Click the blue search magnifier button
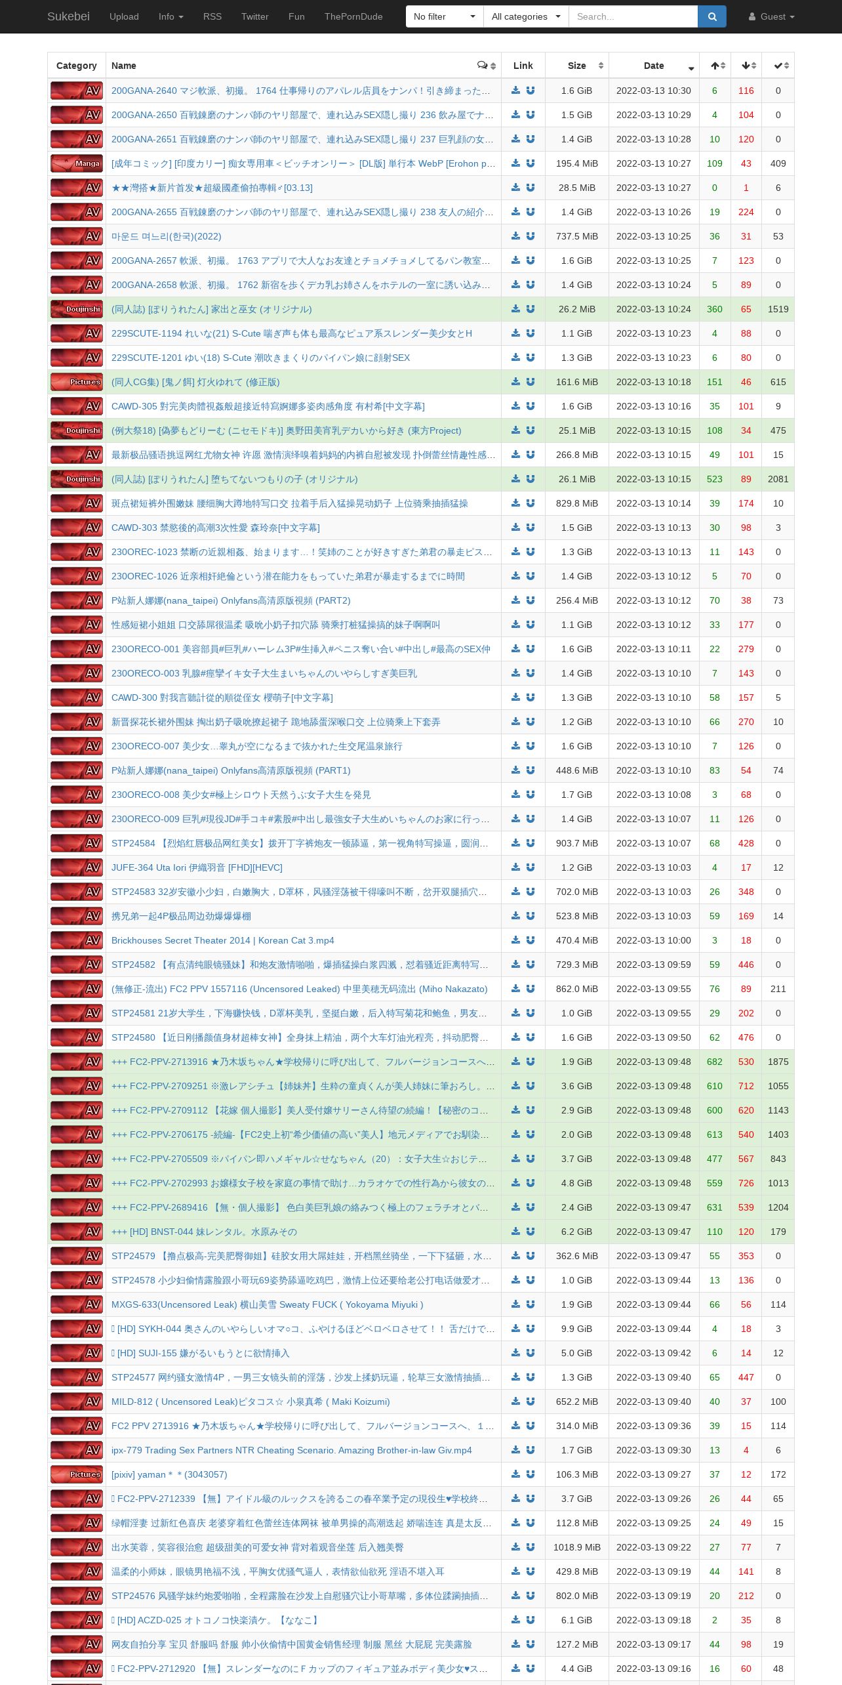This screenshot has height=1685, width=842. coord(712,16)
